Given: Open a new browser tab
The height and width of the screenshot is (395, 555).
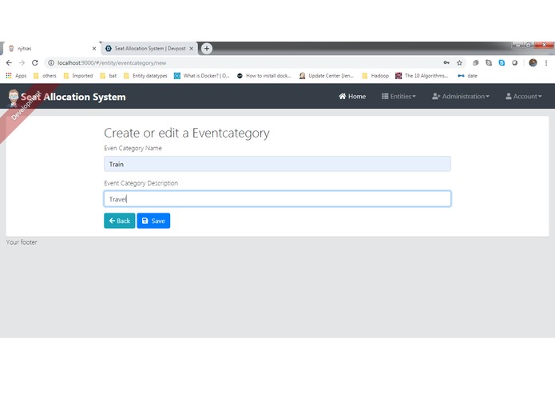Looking at the screenshot, I should click(x=207, y=48).
